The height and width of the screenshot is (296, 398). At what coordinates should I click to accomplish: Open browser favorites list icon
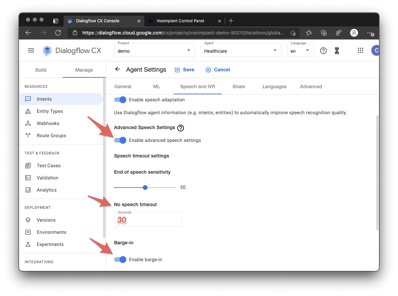(x=309, y=33)
